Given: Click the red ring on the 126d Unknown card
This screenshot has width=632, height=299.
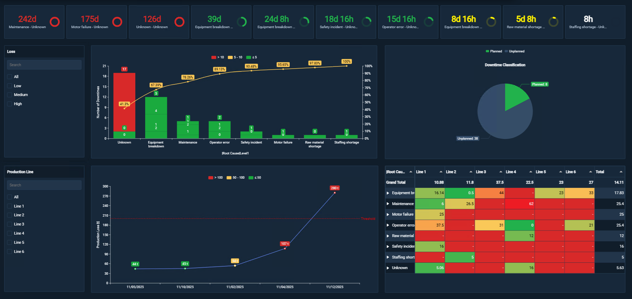Looking at the screenshot, I should click(179, 22).
